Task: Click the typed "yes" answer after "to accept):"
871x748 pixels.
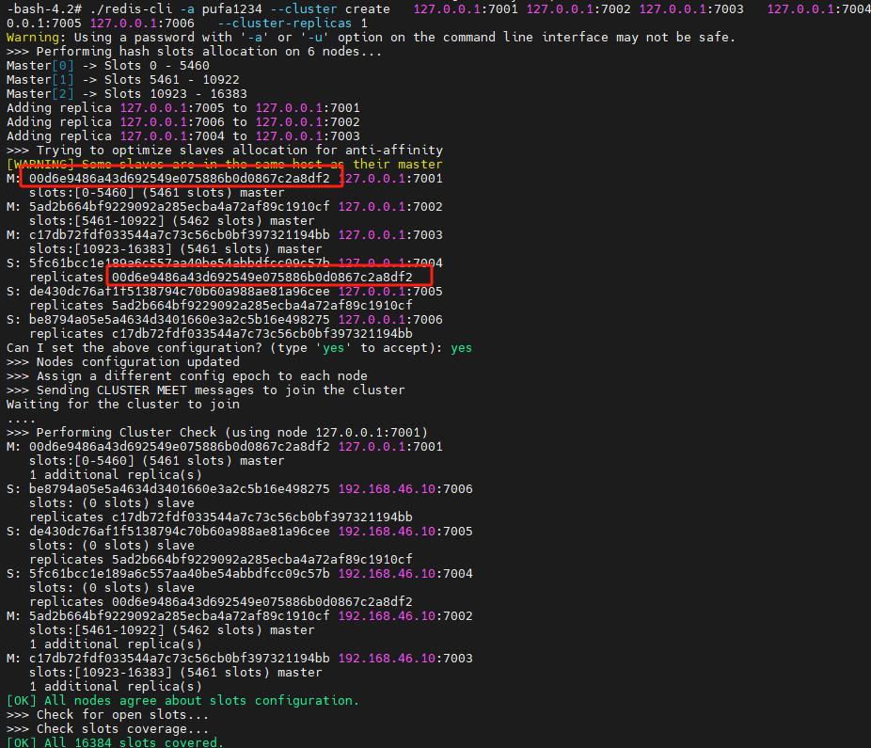Action: tap(461, 348)
